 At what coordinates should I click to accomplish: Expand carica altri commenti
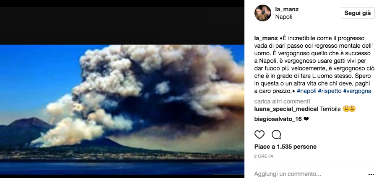(x=282, y=101)
